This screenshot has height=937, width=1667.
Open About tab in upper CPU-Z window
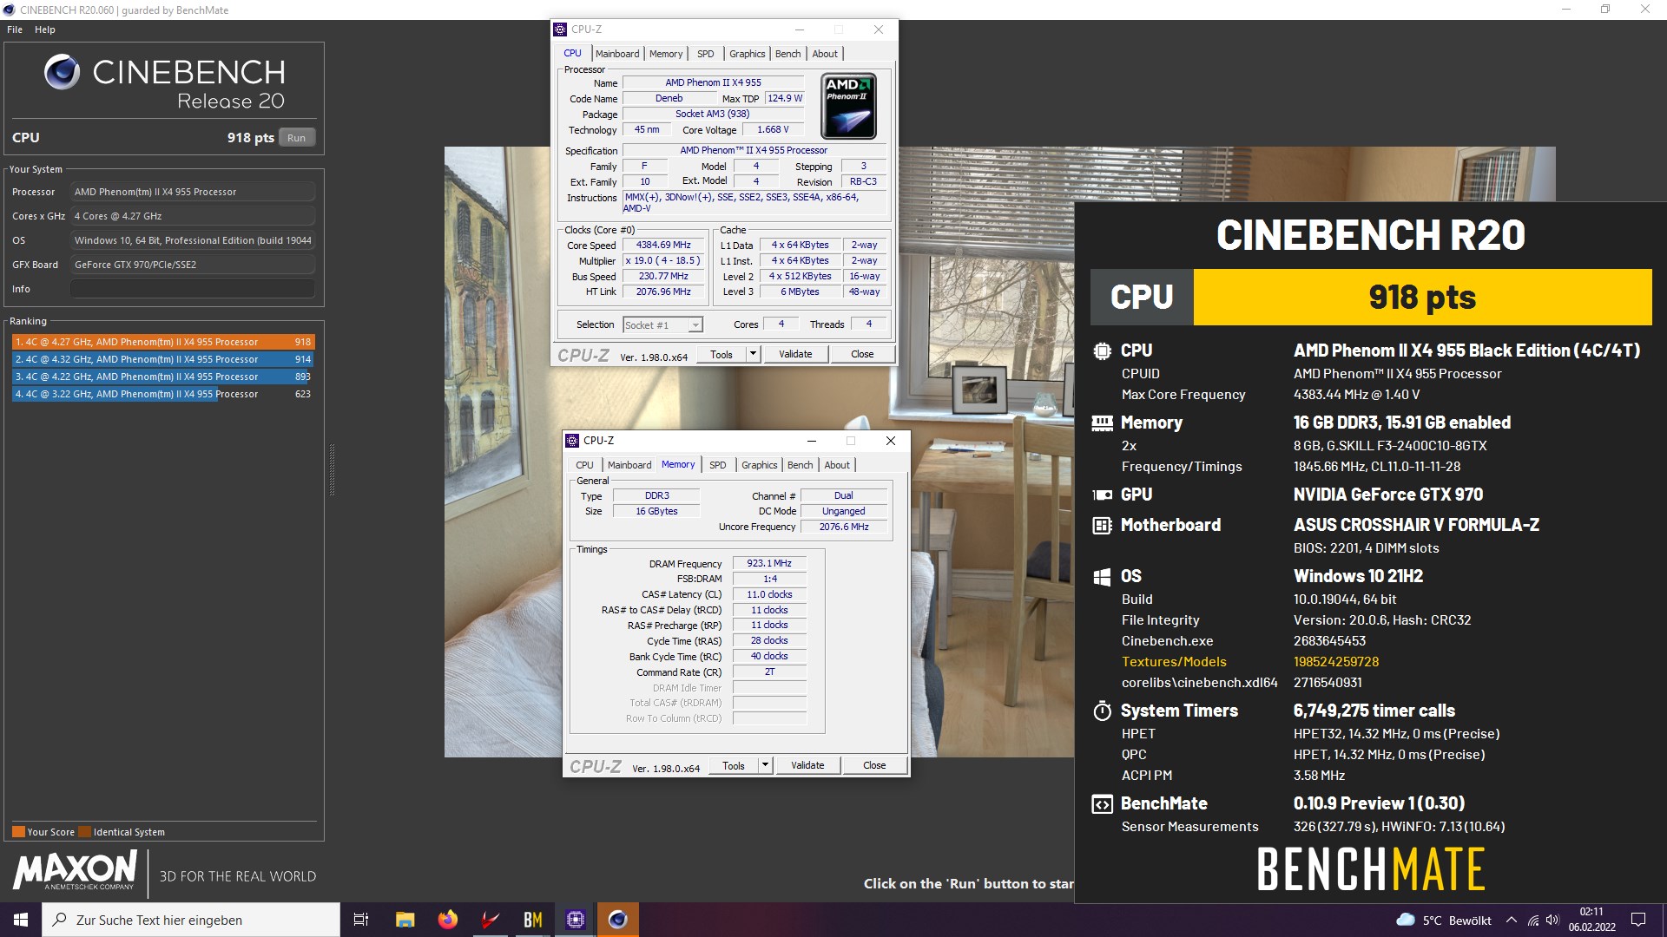click(825, 54)
